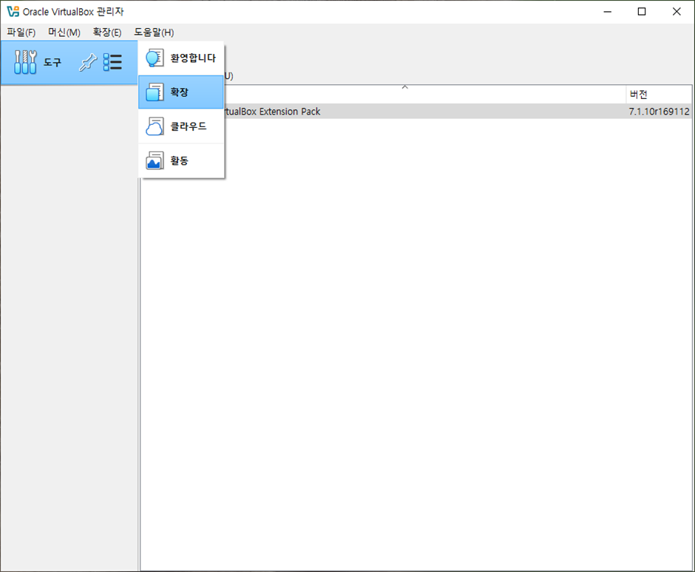Choose 클라우드 in the tools popup
The width and height of the screenshot is (695, 572).
pyautogui.click(x=181, y=126)
